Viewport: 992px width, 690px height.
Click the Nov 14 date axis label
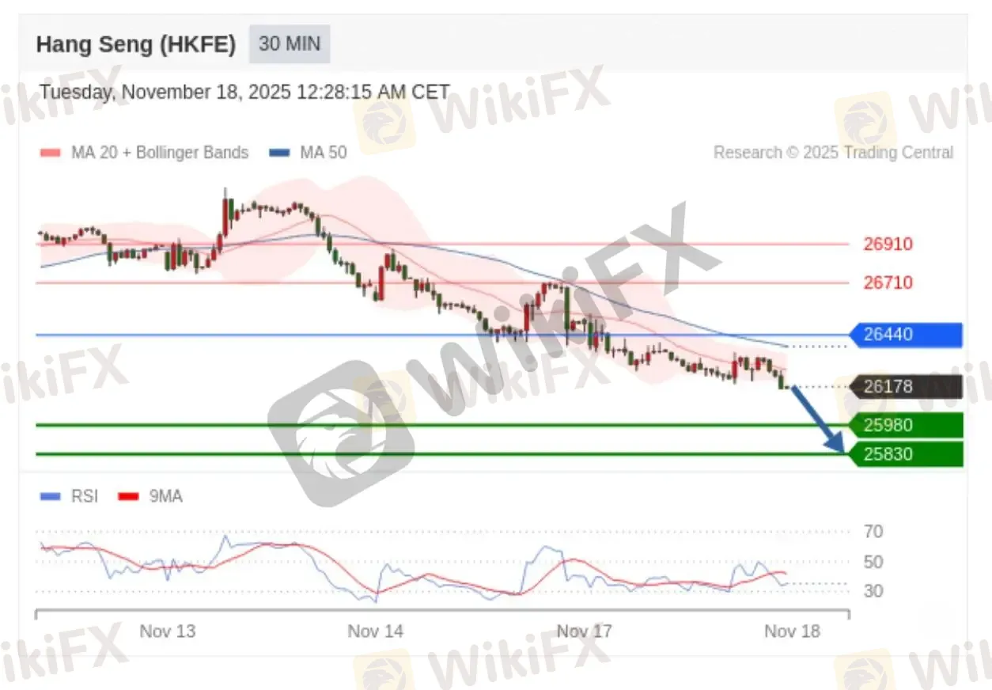375,631
